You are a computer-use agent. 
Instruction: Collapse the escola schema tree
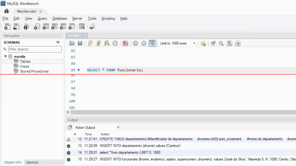(x=5, y=56)
